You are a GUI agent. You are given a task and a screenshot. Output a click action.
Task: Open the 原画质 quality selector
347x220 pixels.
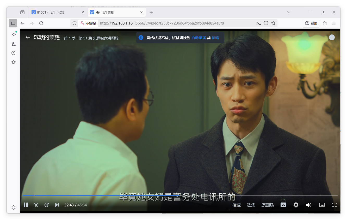[268, 205]
